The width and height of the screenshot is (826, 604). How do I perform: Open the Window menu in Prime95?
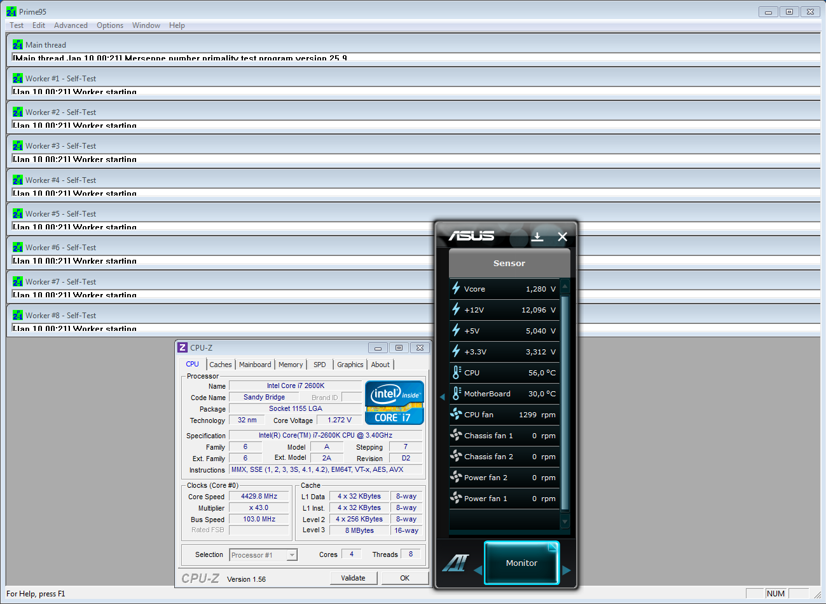[x=146, y=25]
